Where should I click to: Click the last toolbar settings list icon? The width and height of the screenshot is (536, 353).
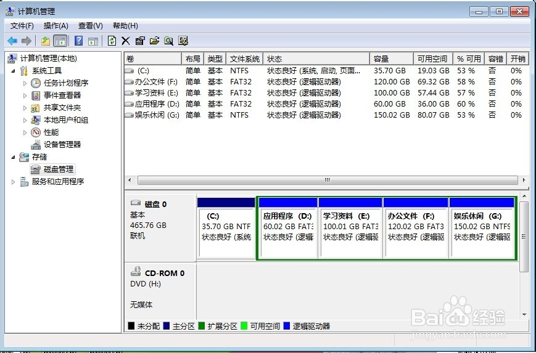tap(183, 41)
